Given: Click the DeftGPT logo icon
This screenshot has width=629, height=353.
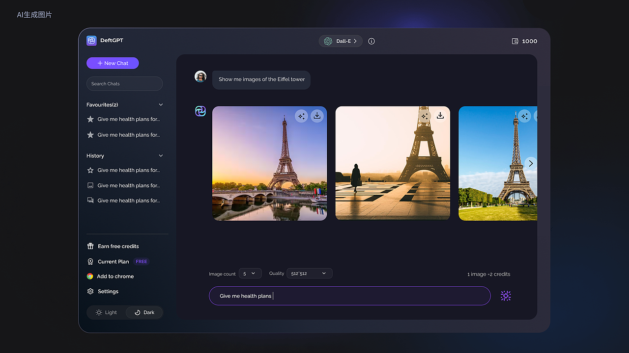Looking at the screenshot, I should [x=91, y=41].
